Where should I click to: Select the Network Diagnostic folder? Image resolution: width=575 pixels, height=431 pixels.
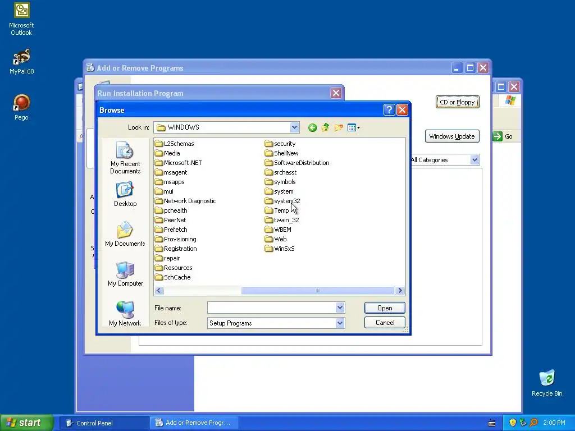point(185,201)
